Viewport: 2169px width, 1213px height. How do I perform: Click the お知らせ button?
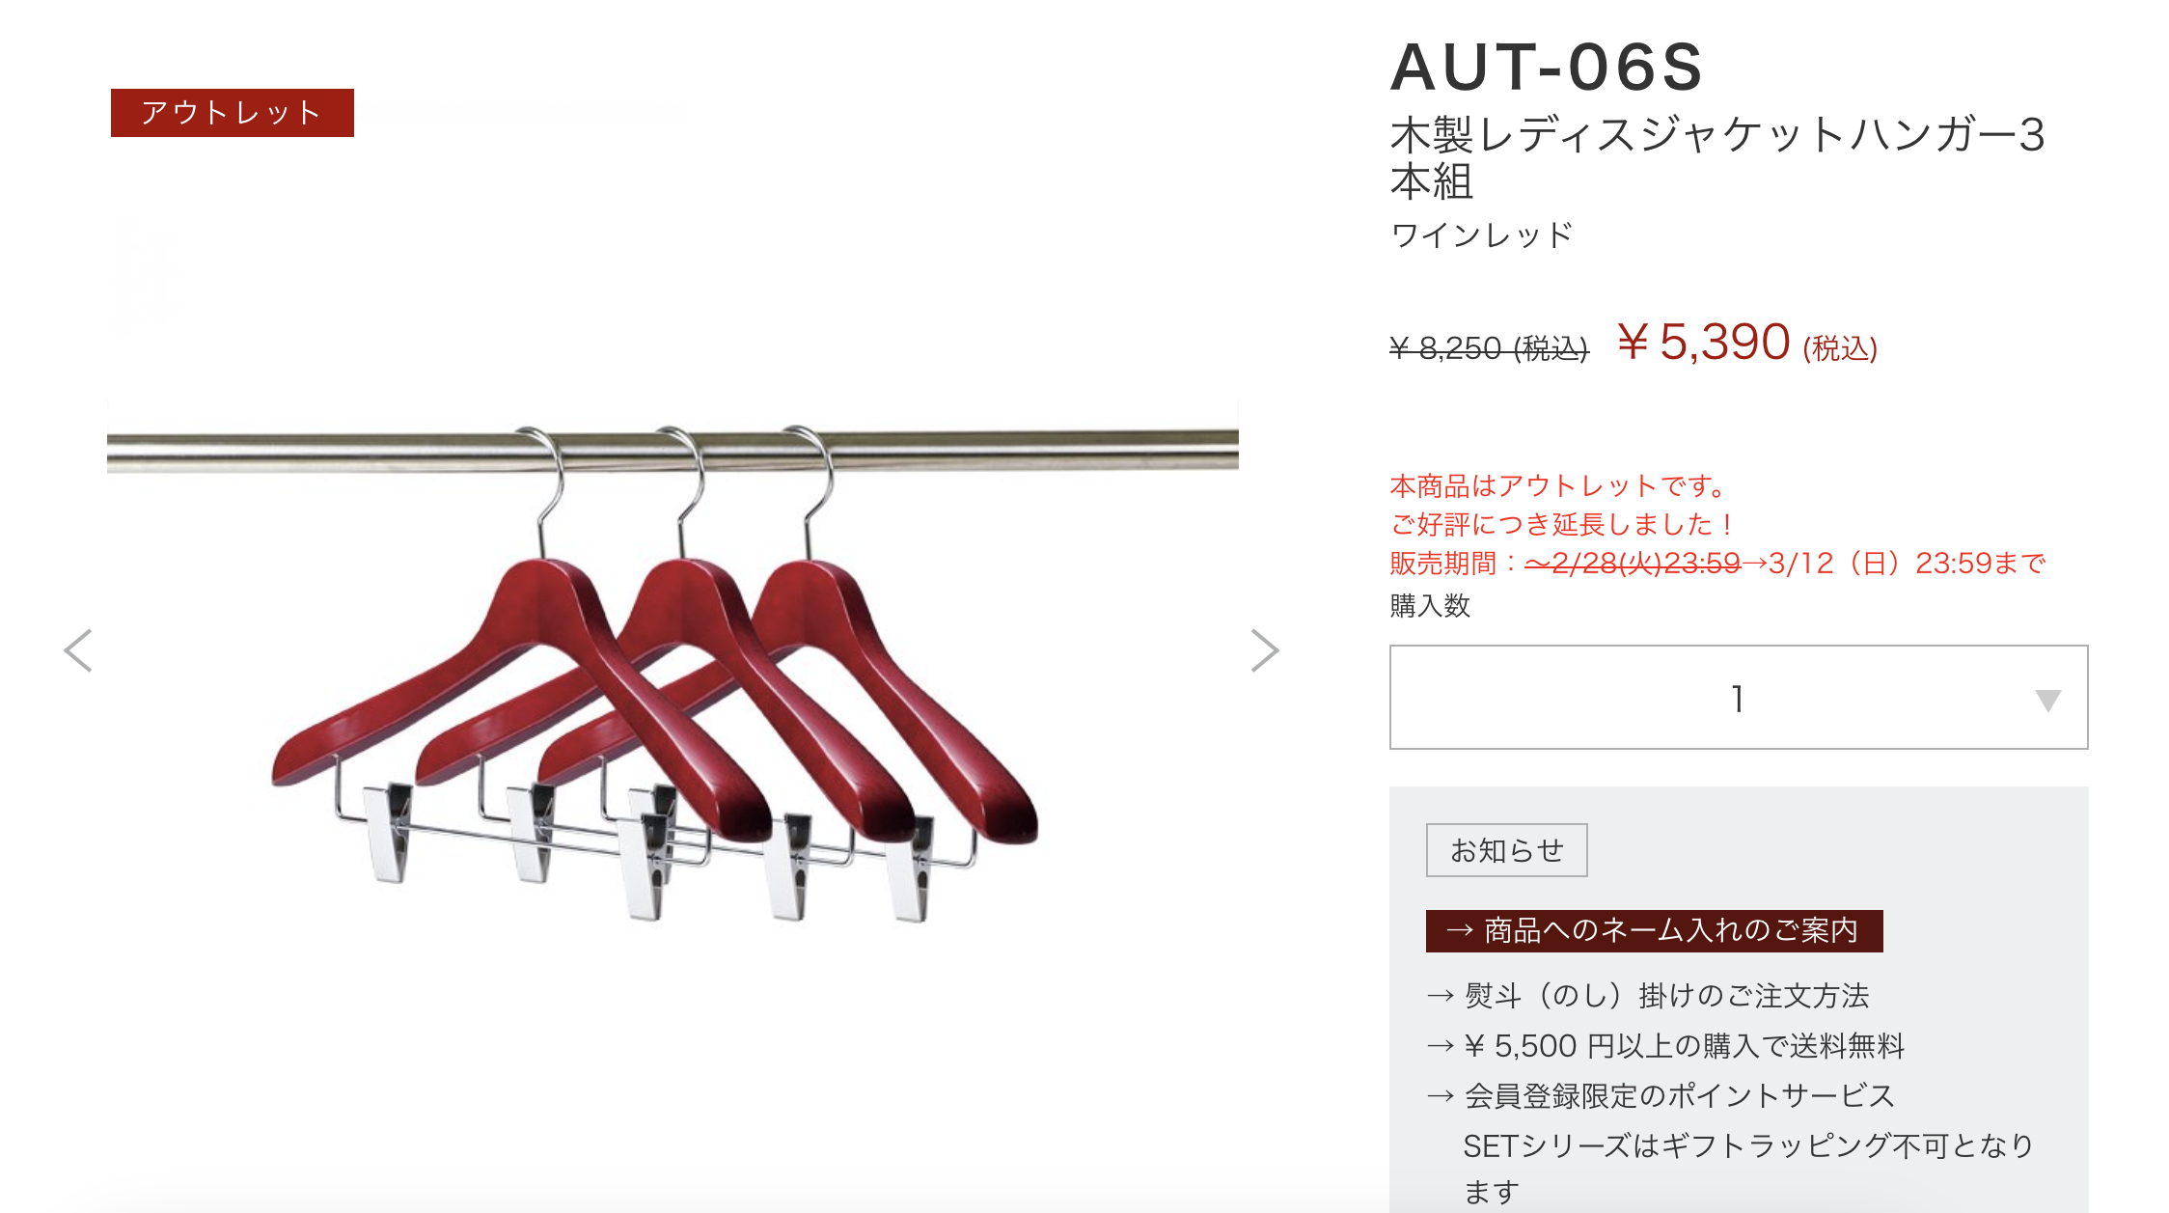(1506, 850)
